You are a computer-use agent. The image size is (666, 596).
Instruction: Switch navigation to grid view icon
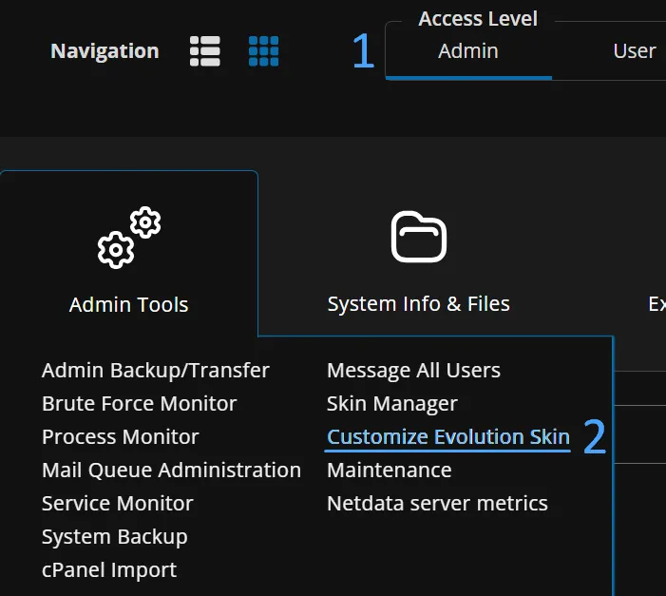[x=263, y=51]
